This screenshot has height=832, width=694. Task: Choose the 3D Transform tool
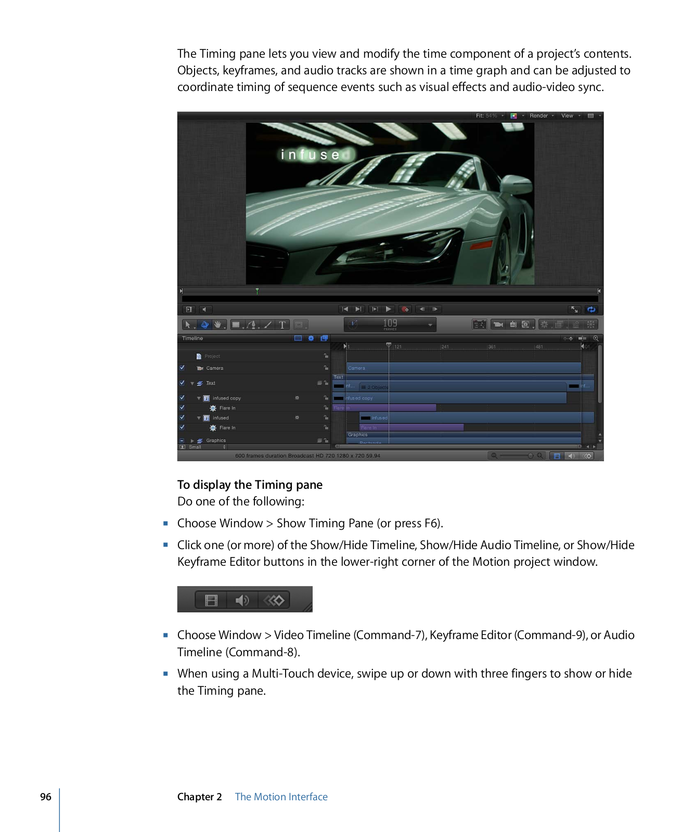[204, 324]
